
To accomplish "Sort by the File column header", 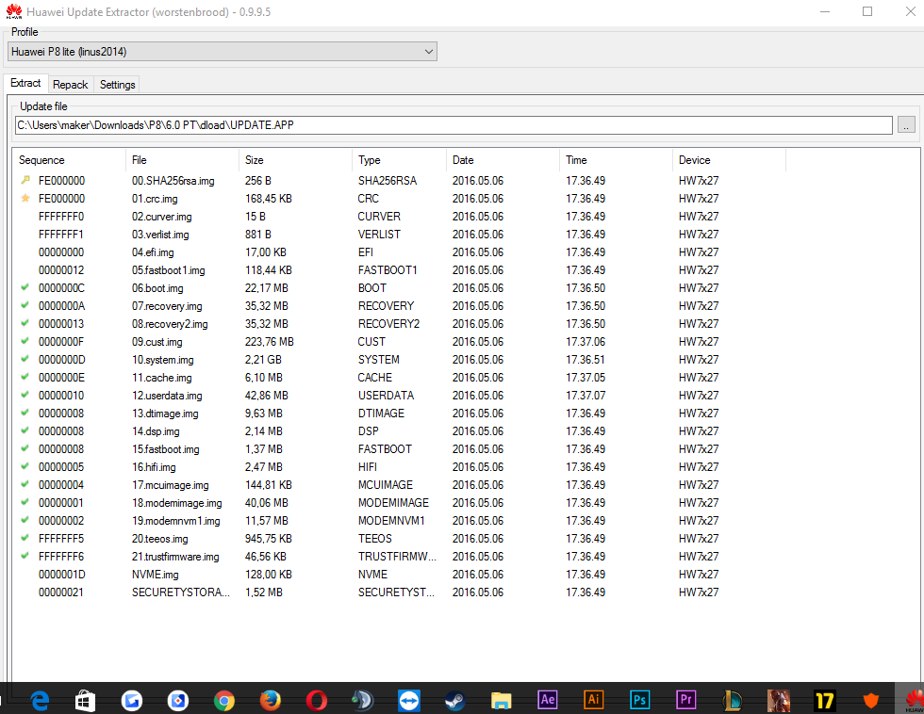I will coord(182,160).
